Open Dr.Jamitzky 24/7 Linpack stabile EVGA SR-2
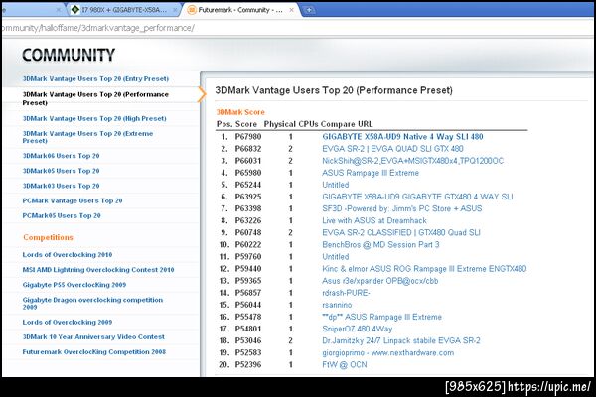 pos(401,340)
